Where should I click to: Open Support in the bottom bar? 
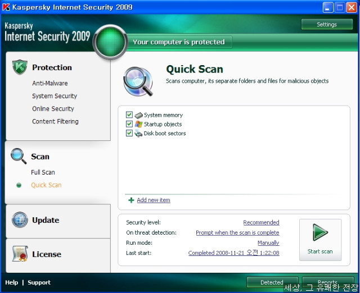coord(39,282)
